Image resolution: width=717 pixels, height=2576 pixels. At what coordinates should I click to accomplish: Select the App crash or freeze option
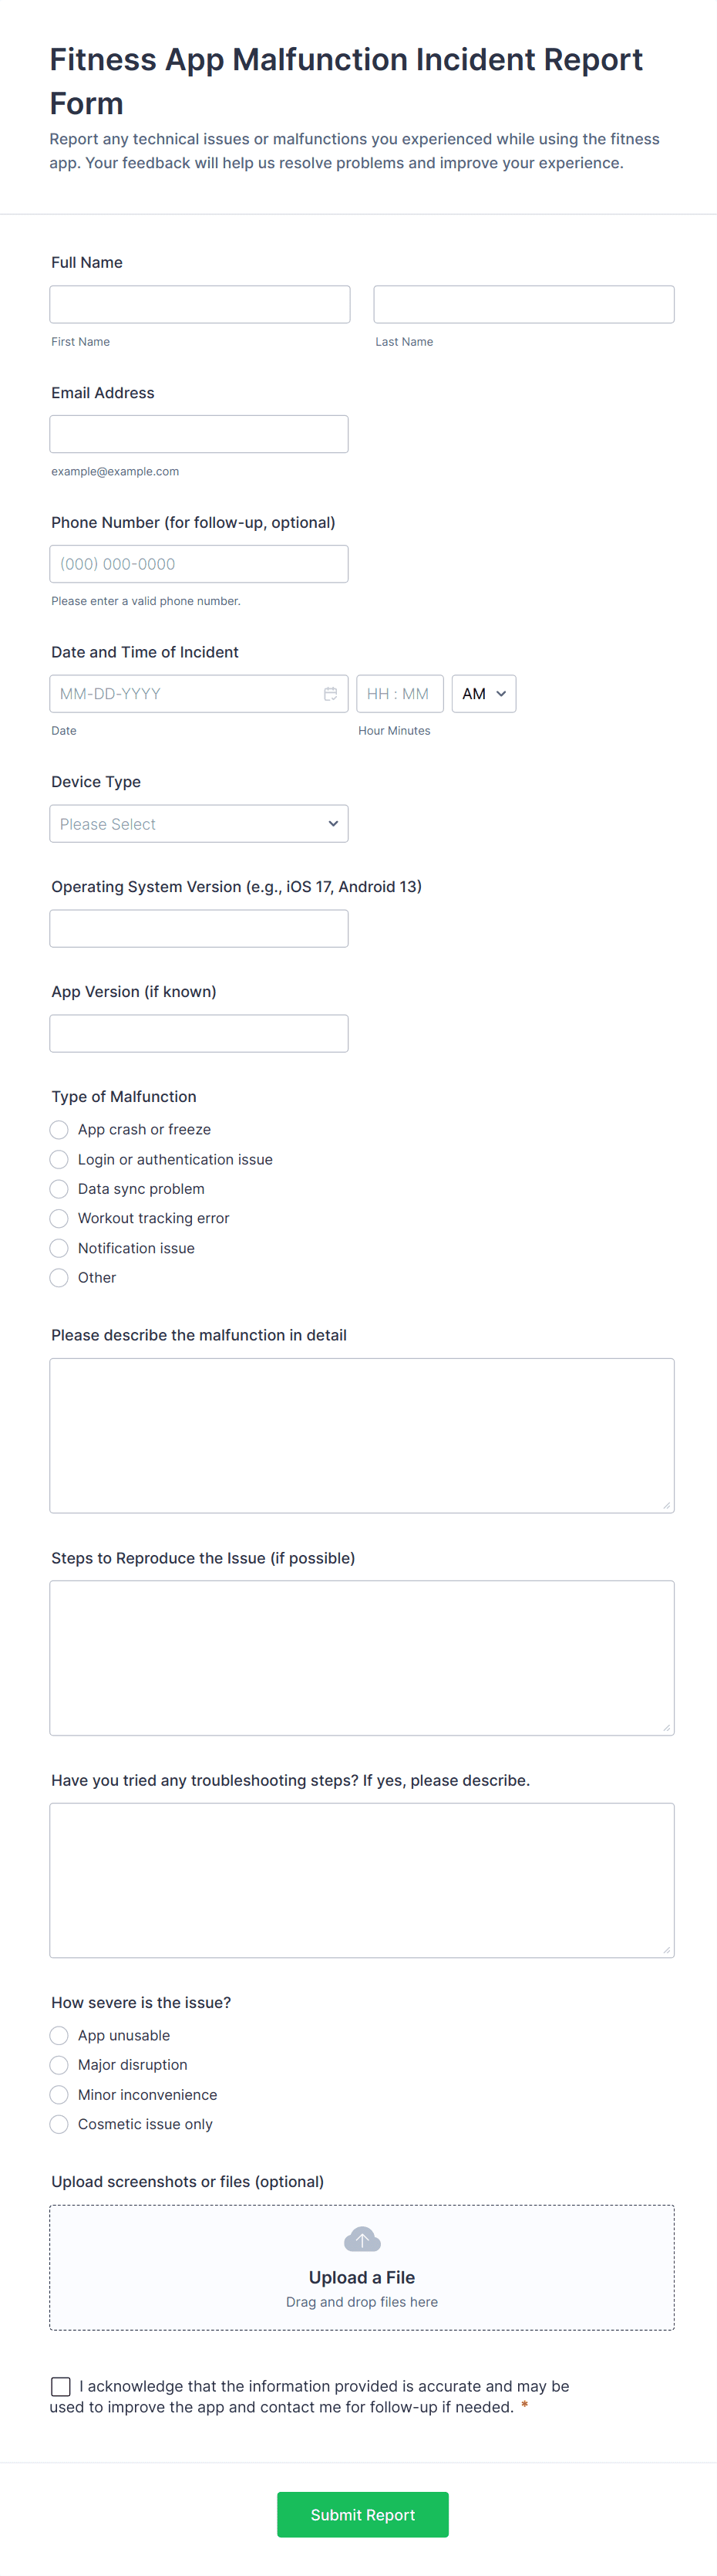click(x=58, y=1129)
